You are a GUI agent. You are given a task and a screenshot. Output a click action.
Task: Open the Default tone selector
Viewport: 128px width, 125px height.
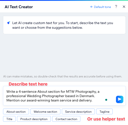tap(101, 7)
